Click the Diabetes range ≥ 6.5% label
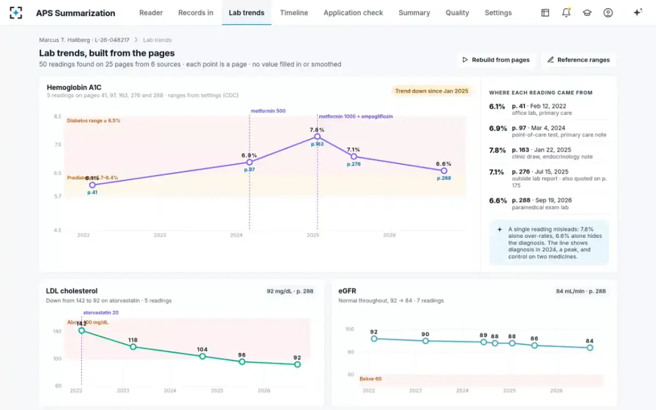Image resolution: width=656 pixels, height=410 pixels. 93,120
